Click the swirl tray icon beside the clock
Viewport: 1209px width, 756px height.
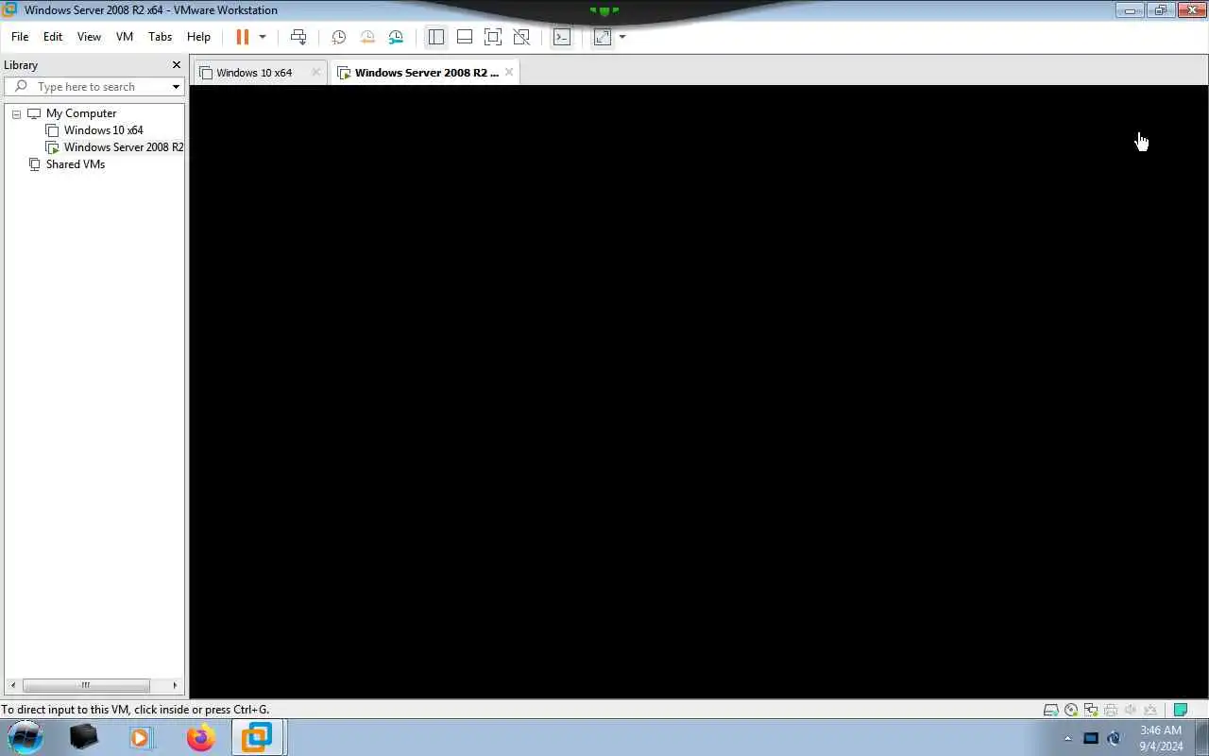(1114, 738)
